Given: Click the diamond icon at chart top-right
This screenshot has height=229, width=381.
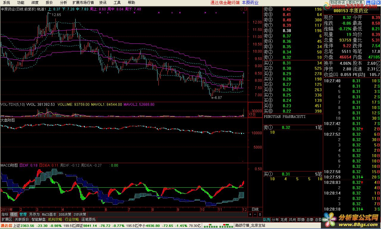Looking at the screenshot, I should tap(241, 9).
